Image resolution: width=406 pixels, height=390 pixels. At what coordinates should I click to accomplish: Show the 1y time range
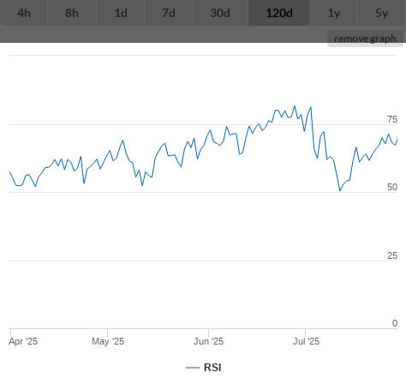[x=334, y=13]
